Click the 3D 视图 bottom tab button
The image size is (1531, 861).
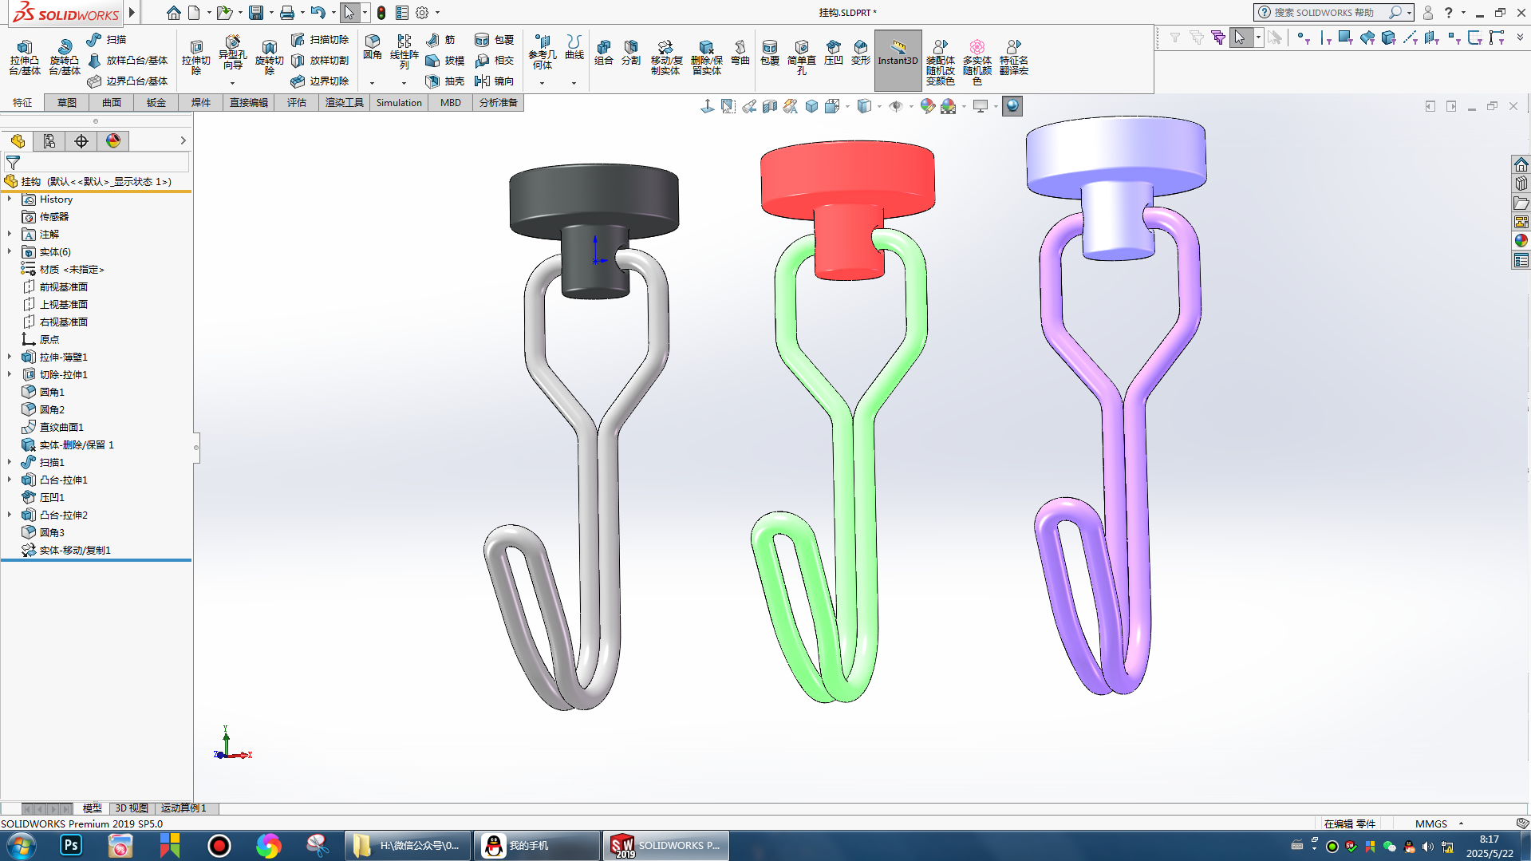point(132,808)
